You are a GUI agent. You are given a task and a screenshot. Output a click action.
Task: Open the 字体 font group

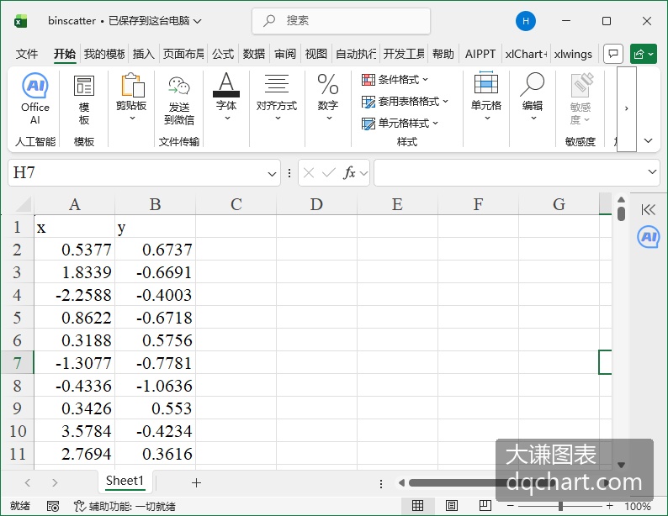pyautogui.click(x=226, y=97)
